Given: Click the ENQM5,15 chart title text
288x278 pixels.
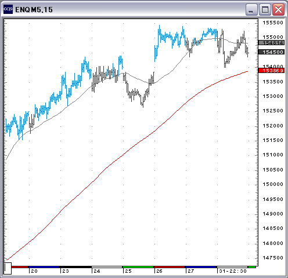Looking at the screenshot, I should click(34, 10).
